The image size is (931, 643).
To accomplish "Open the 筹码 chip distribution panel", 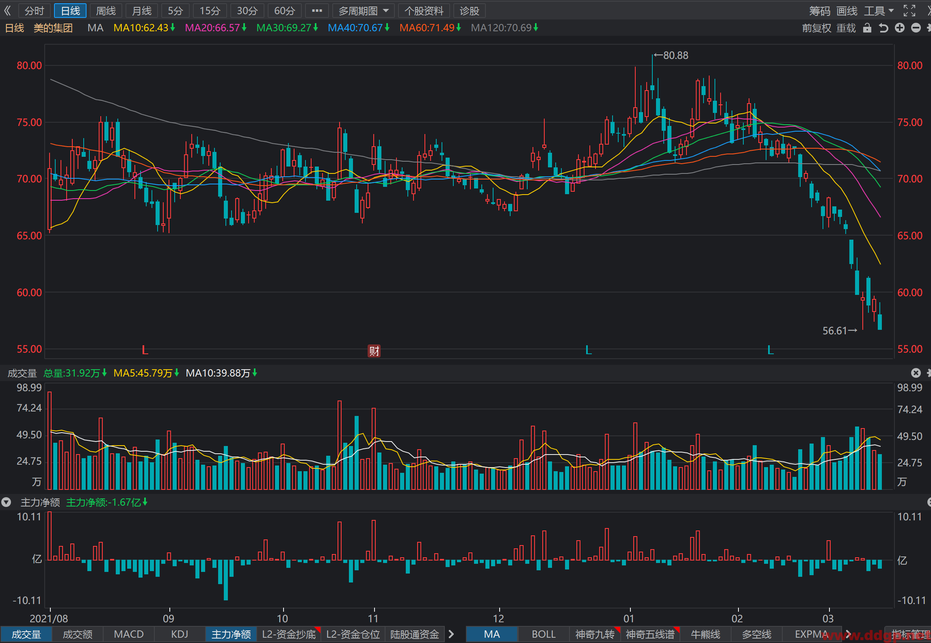I will tap(820, 11).
